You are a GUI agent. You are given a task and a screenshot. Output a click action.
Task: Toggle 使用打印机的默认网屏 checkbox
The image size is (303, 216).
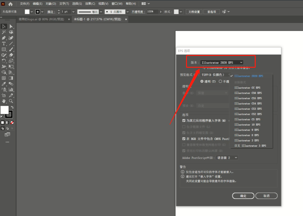pos(184,151)
